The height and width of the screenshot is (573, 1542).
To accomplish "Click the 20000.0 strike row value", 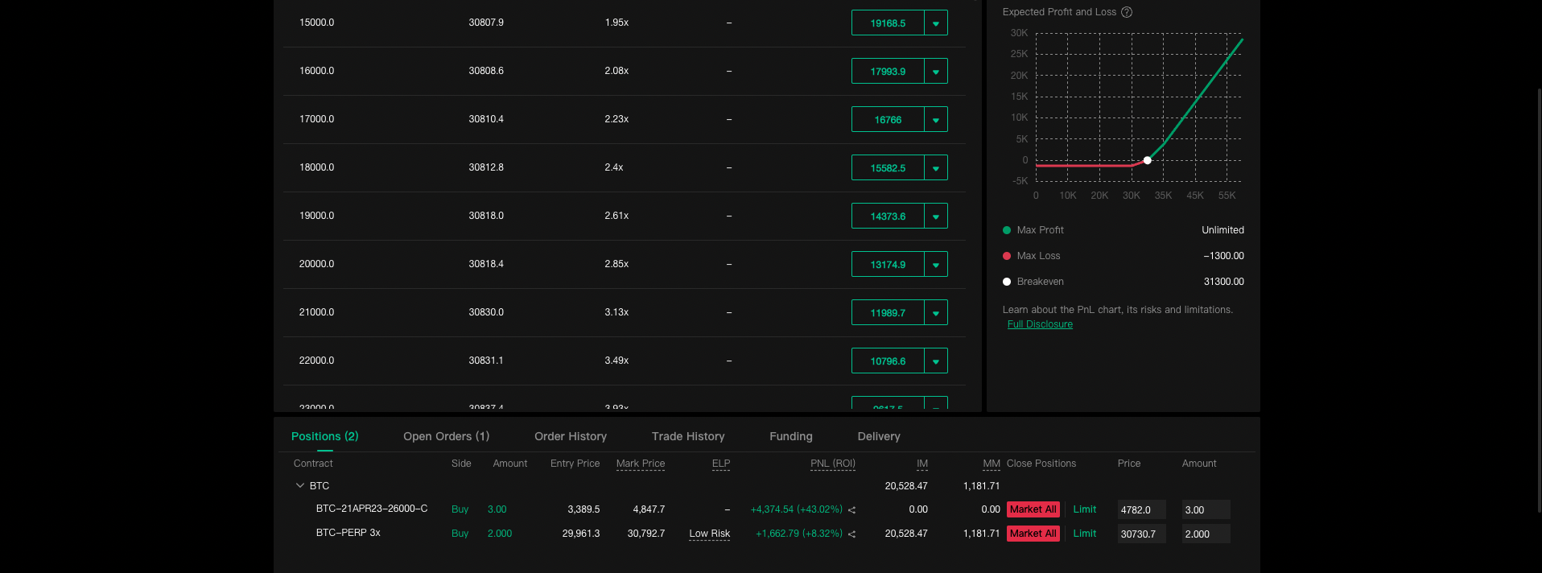I will click(316, 264).
